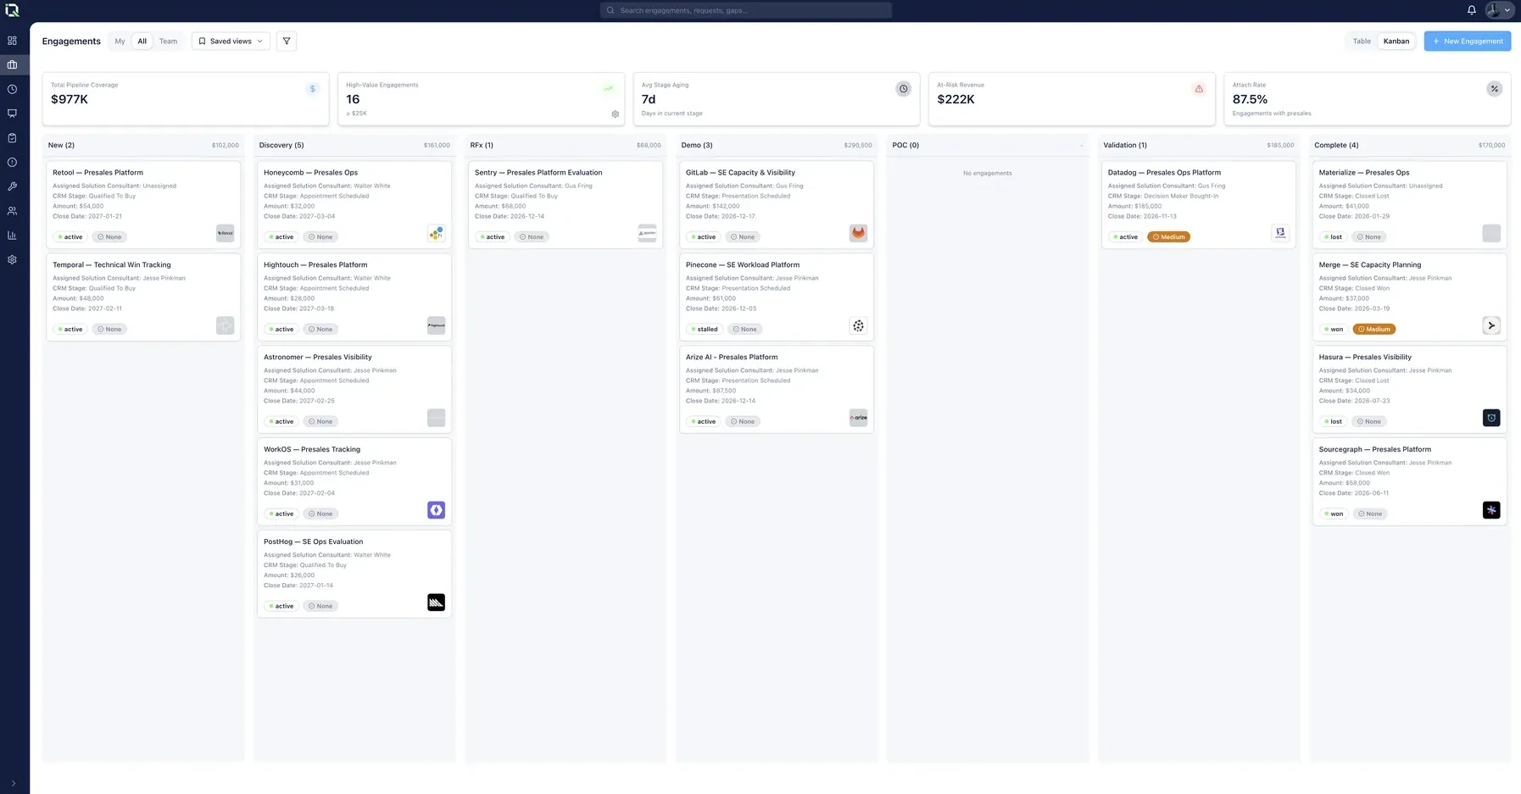Click Datadog logo on Datadog card
Viewport: 1521px width, 794px height.
[1280, 233]
